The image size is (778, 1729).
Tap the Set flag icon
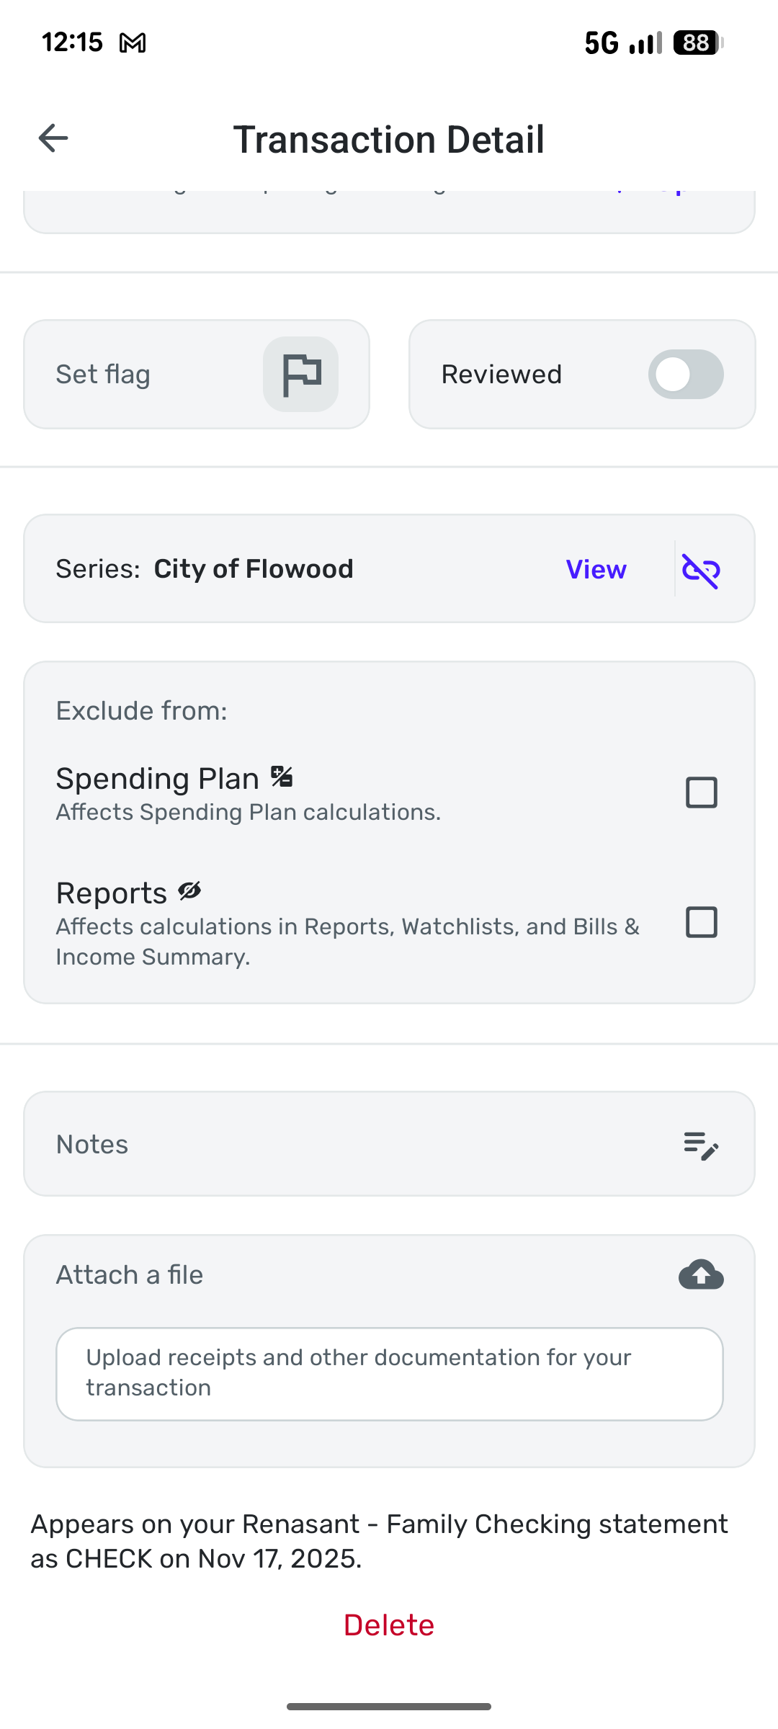(x=300, y=375)
